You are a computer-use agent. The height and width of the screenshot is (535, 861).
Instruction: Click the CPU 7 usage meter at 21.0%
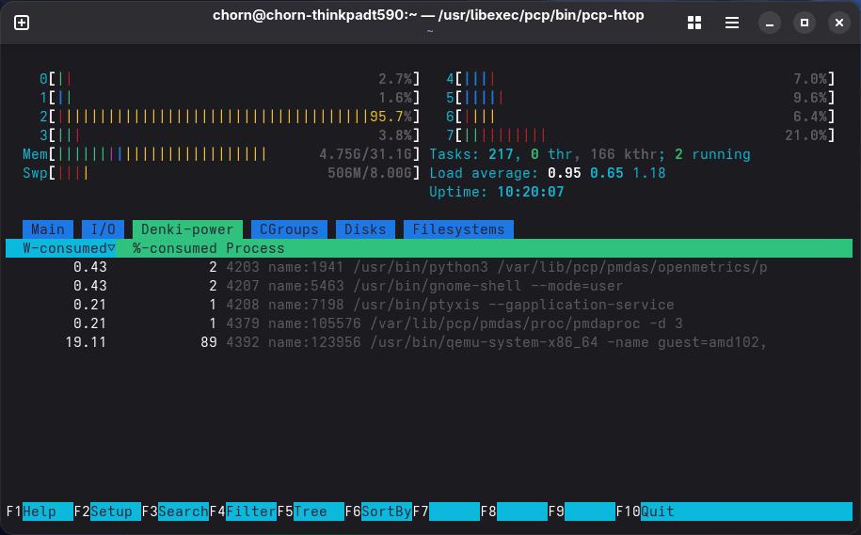click(x=640, y=135)
